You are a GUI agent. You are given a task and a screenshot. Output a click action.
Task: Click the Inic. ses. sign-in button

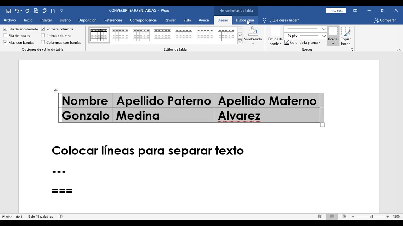[x=336, y=10]
